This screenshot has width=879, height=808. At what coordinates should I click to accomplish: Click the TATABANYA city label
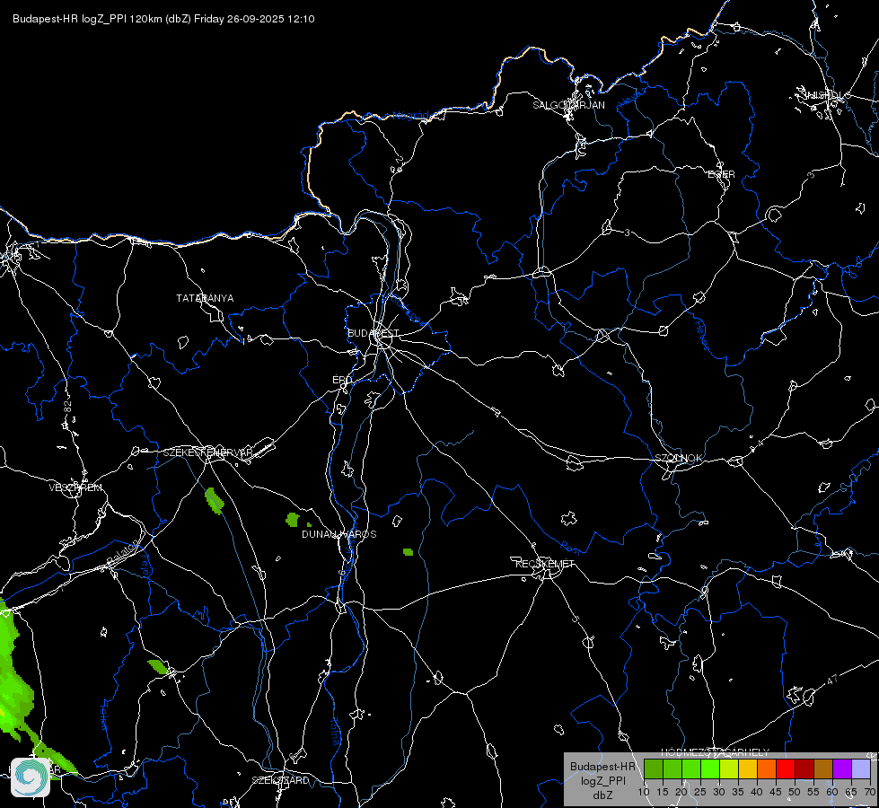pos(205,298)
